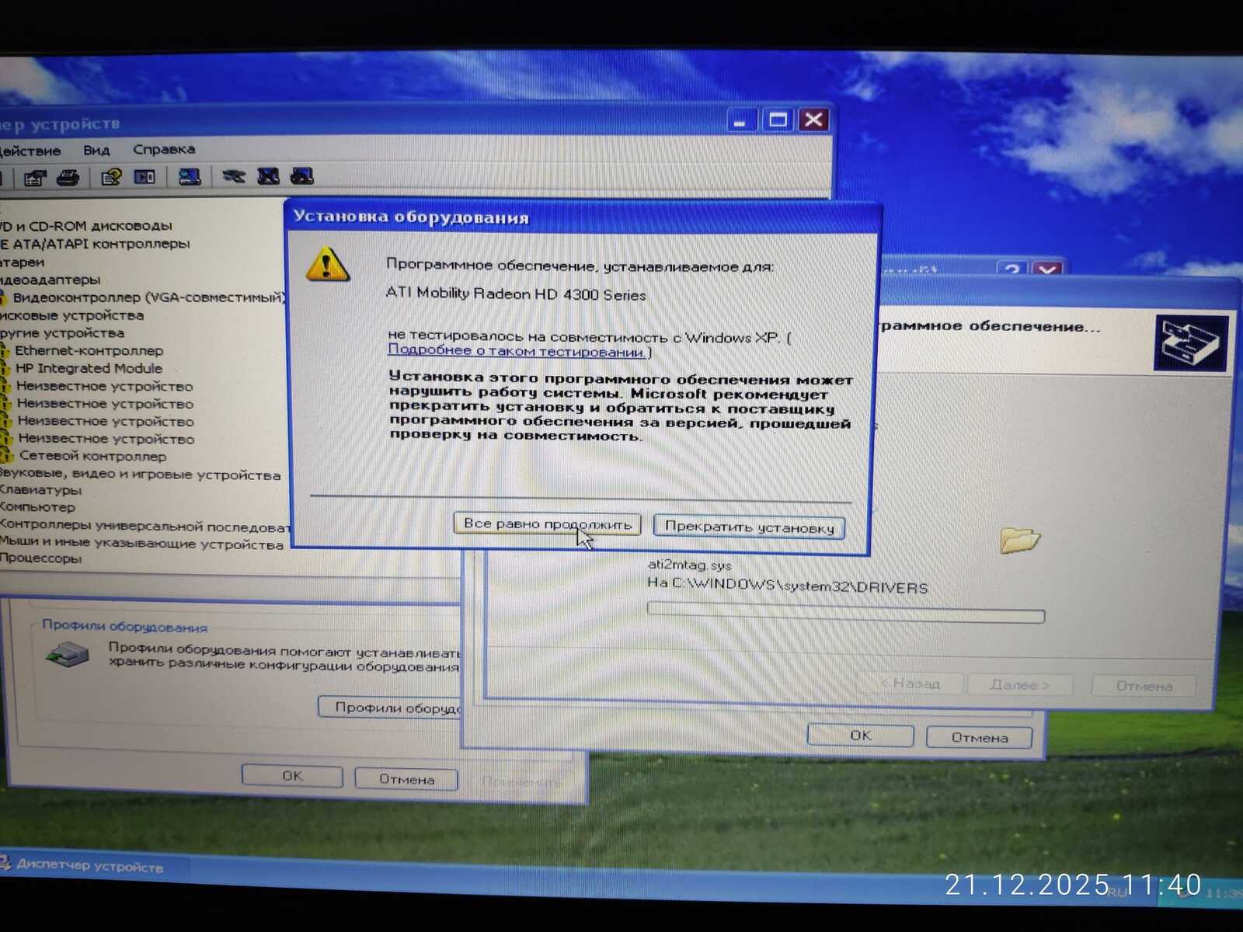Viewport: 1243px width, 932px height.
Task: Open the Действие menu
Action: (x=30, y=151)
